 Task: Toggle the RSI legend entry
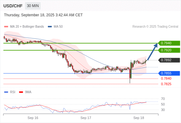(13, 92)
